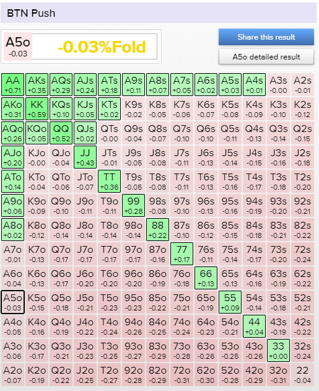Select the 65s hand cell

[x=230, y=278]
